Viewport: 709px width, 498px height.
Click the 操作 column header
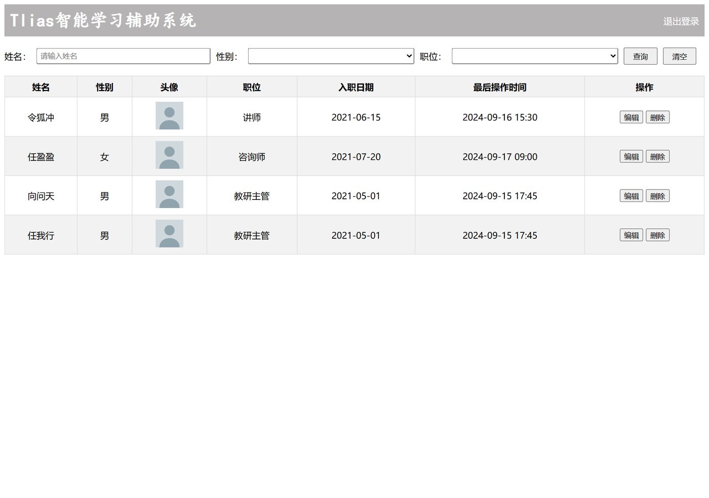pos(644,87)
